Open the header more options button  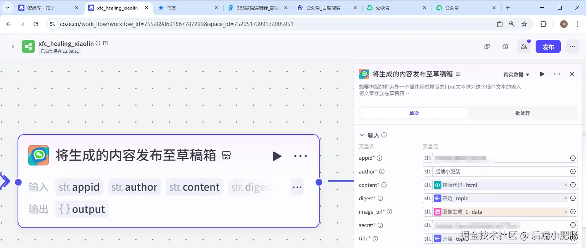coord(572,47)
